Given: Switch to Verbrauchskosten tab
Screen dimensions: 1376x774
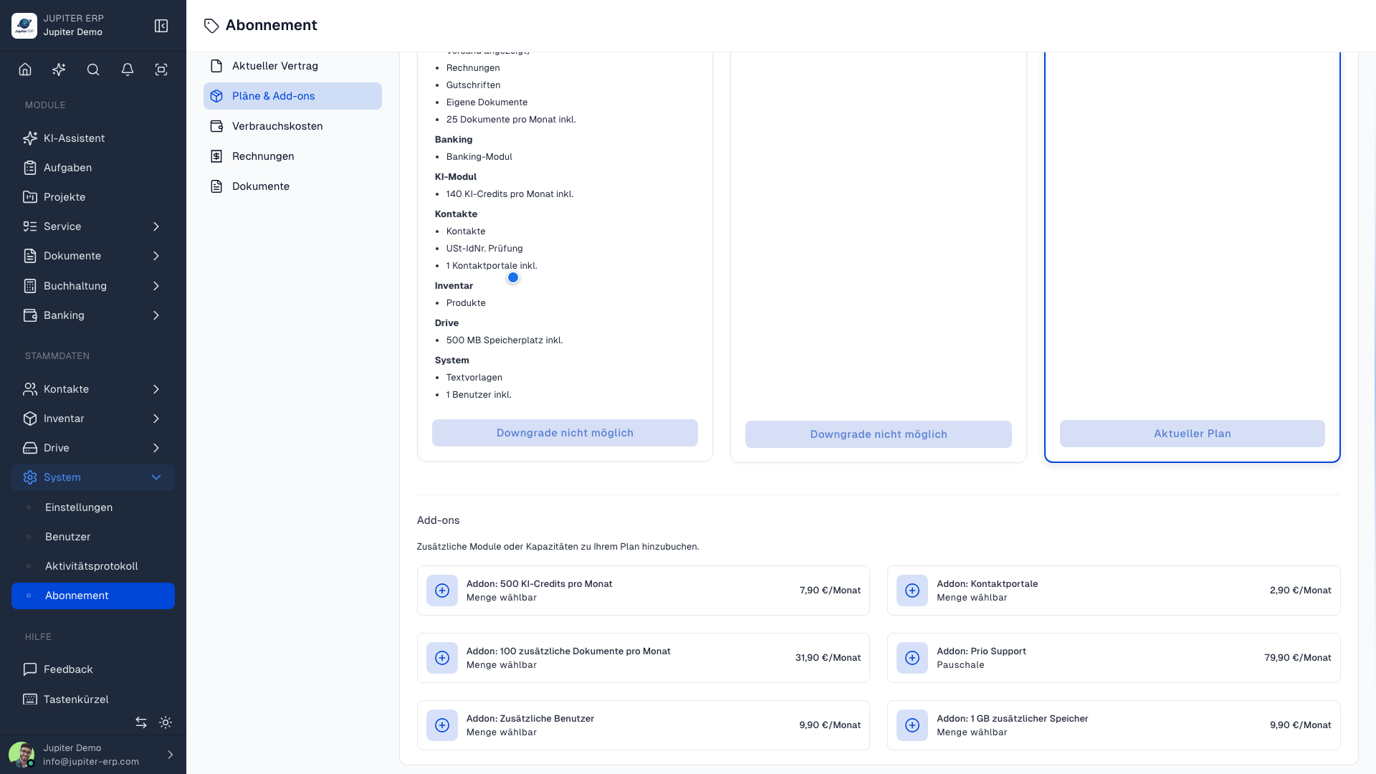Looking at the screenshot, I should 292,126.
